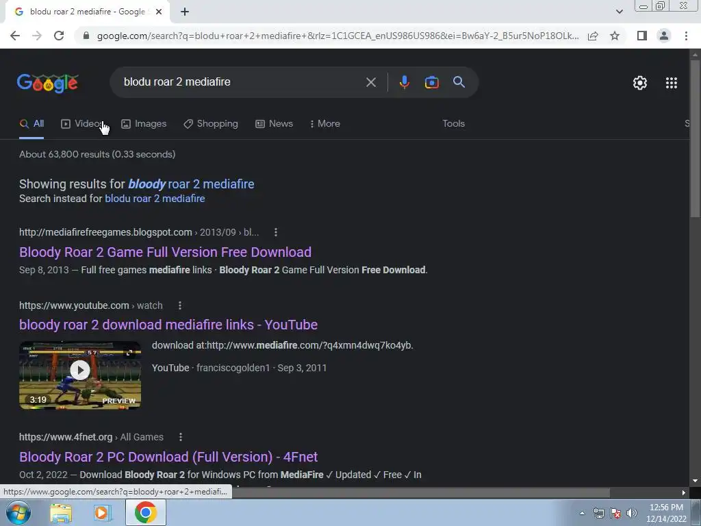
Task: Close the blodu roar 2 mediafire tab
Action: [159, 12]
